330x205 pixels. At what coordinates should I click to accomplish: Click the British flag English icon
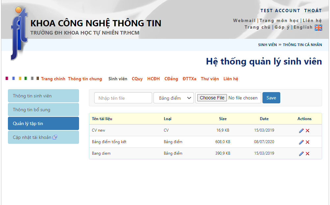pos(318,28)
